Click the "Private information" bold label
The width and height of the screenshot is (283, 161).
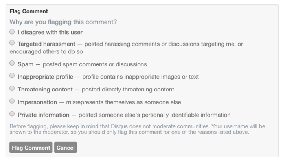coord(44,115)
